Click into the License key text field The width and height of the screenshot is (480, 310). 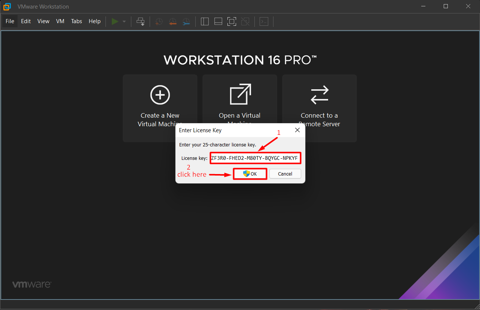(x=254, y=158)
